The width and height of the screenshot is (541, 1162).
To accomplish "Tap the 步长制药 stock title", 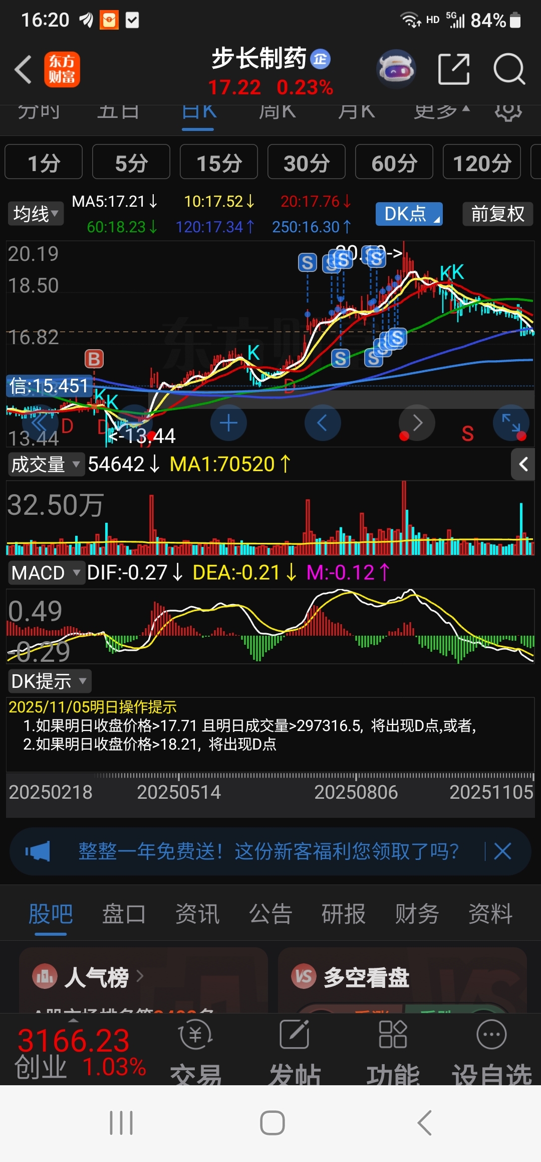I will click(x=259, y=58).
